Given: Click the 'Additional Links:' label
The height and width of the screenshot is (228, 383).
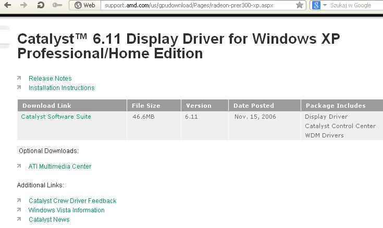Looking at the screenshot, I should click(41, 185).
